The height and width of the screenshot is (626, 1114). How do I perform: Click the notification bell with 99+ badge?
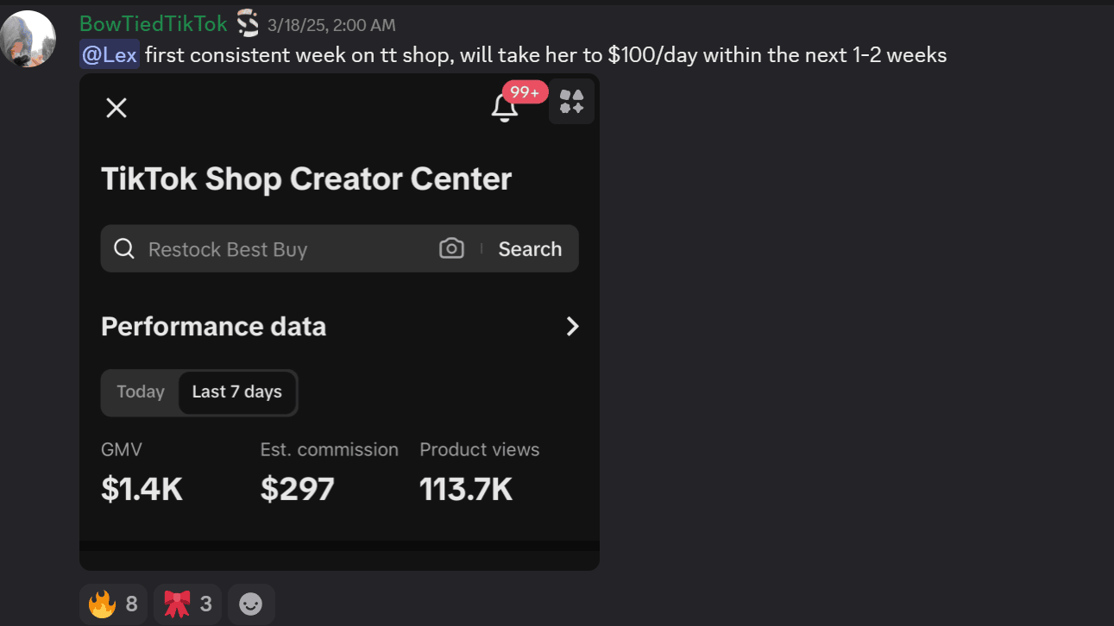pyautogui.click(x=505, y=108)
